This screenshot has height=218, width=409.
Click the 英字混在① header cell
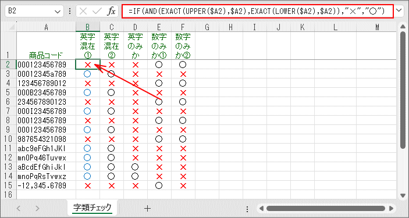88,46
